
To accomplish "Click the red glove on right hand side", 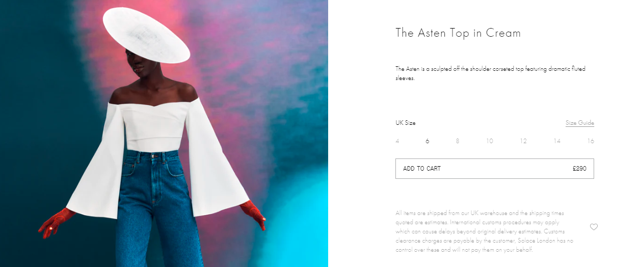I will click(253, 214).
